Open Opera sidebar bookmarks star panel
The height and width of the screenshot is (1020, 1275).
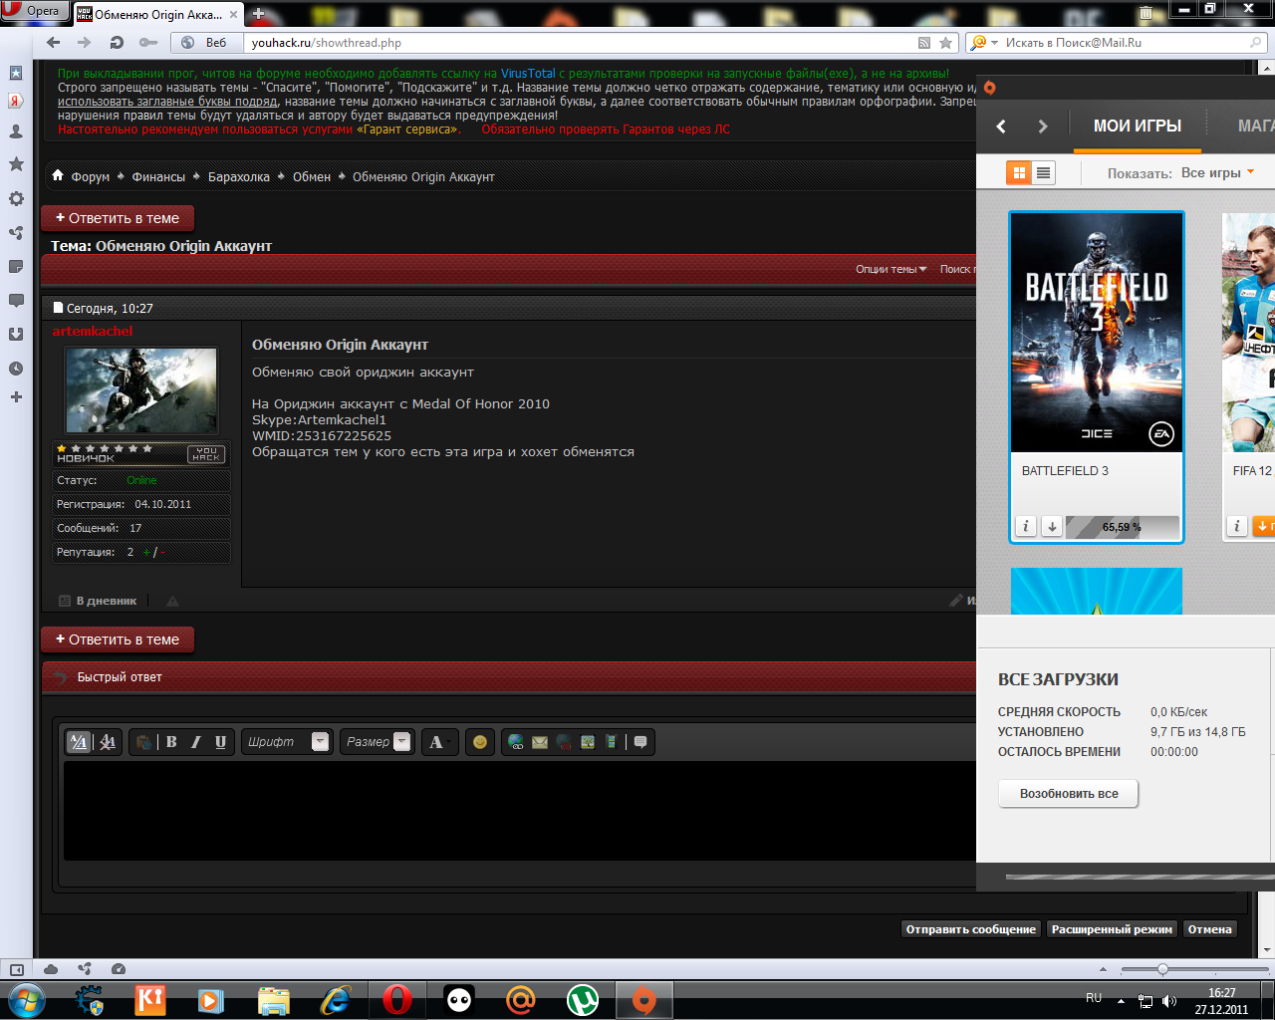click(x=16, y=163)
